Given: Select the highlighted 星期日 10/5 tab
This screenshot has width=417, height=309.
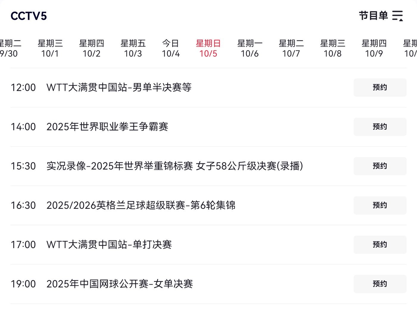Looking at the screenshot, I should pyautogui.click(x=208, y=48).
